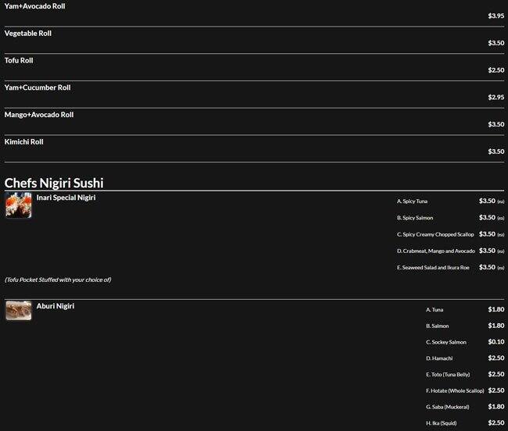Image resolution: width=508 pixels, height=431 pixels.
Task: Select the Yam+Avocado Roll item
Action: pos(35,6)
